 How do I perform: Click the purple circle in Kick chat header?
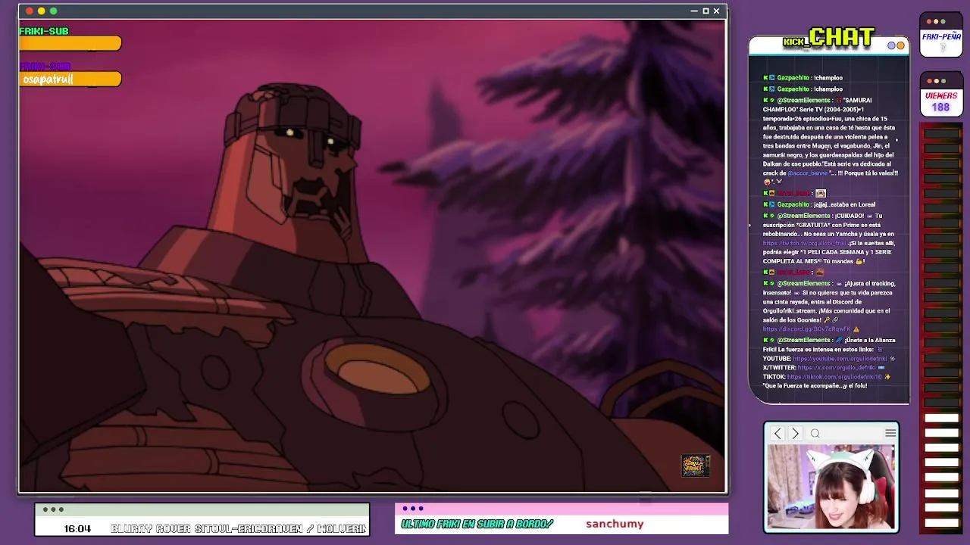(x=892, y=45)
